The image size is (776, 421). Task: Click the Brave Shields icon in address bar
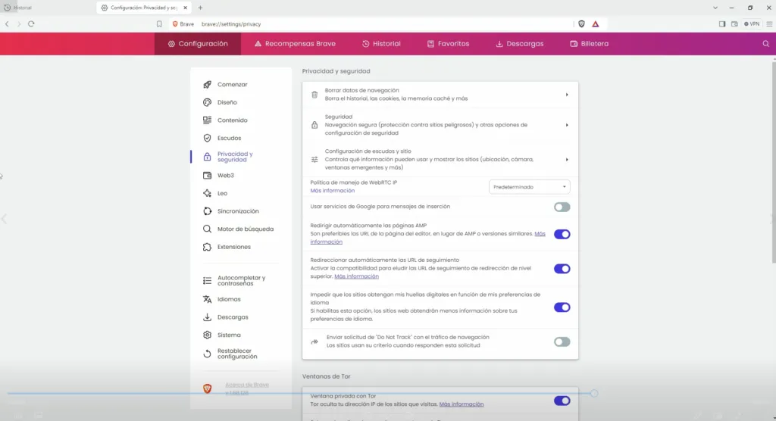pyautogui.click(x=581, y=23)
